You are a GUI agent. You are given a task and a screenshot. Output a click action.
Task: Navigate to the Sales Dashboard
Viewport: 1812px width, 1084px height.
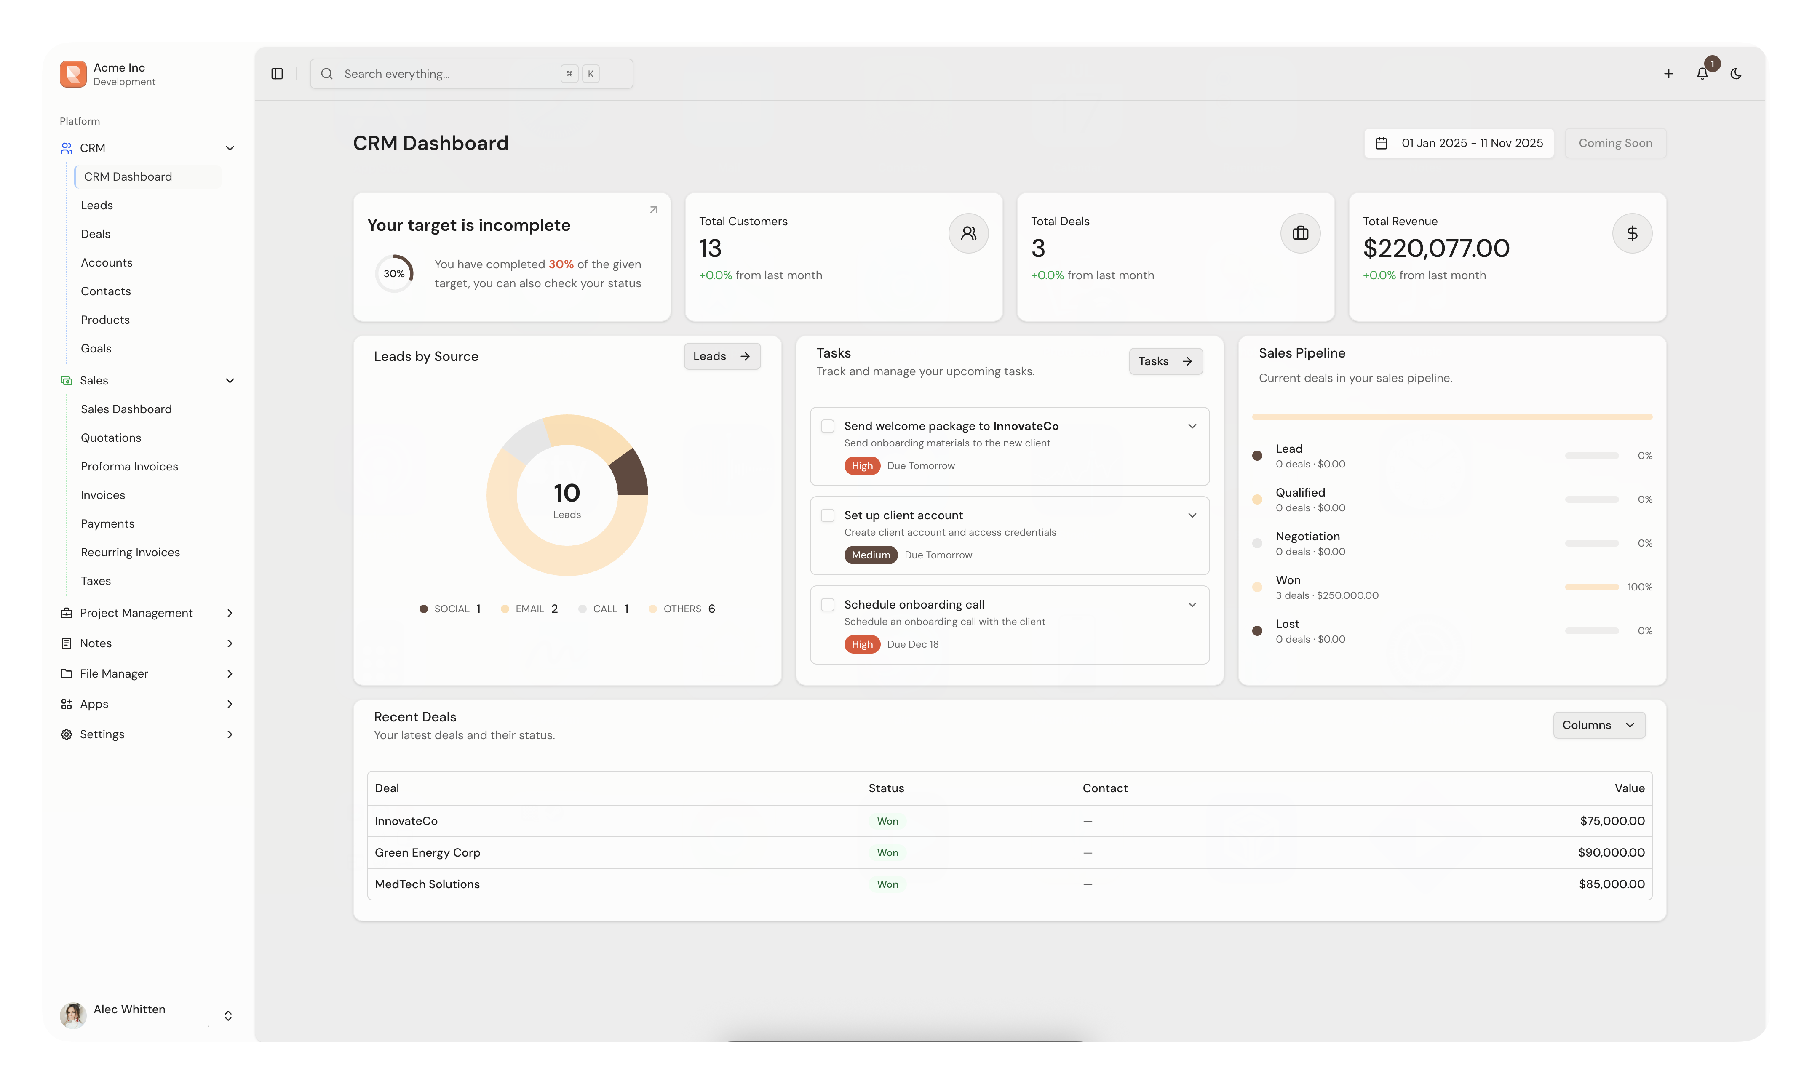(x=126, y=409)
